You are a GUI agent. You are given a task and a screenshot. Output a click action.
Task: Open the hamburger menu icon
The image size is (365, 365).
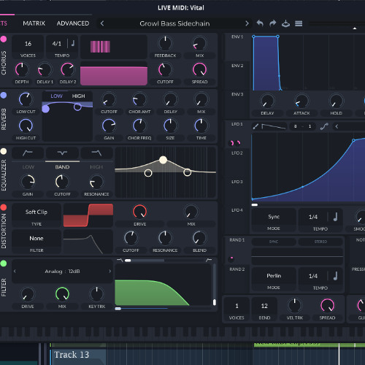[299, 23]
